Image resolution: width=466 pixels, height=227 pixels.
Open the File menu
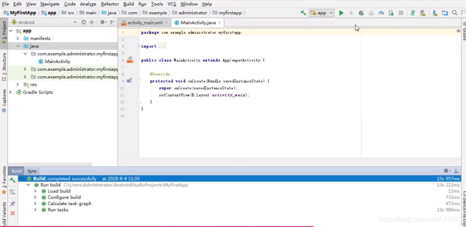tap(5, 4)
